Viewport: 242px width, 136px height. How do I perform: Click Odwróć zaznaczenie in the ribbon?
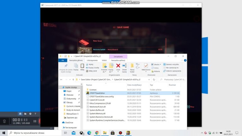172,71
